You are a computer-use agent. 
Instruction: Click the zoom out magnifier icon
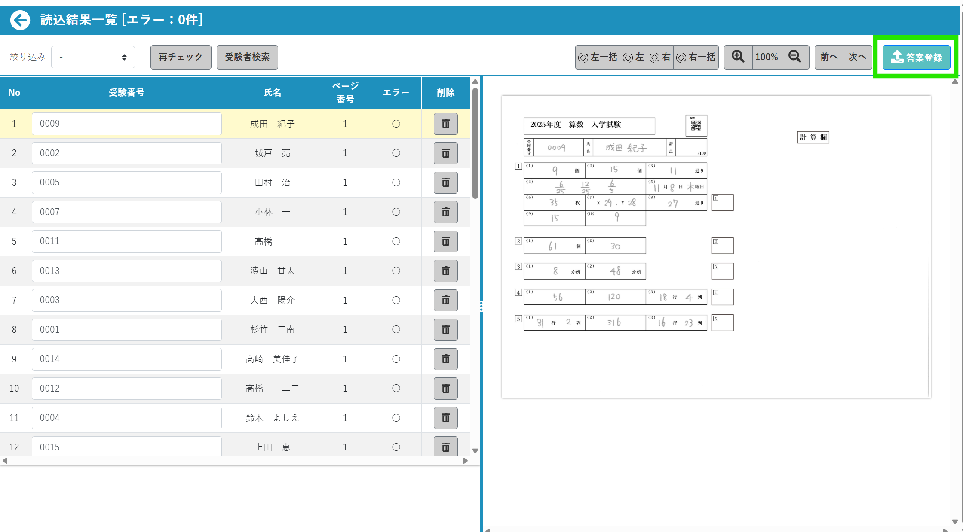click(794, 57)
